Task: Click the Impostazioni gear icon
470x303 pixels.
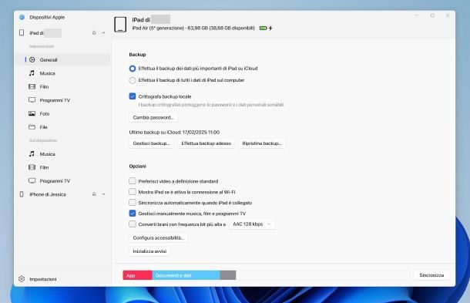Action: tap(22, 278)
